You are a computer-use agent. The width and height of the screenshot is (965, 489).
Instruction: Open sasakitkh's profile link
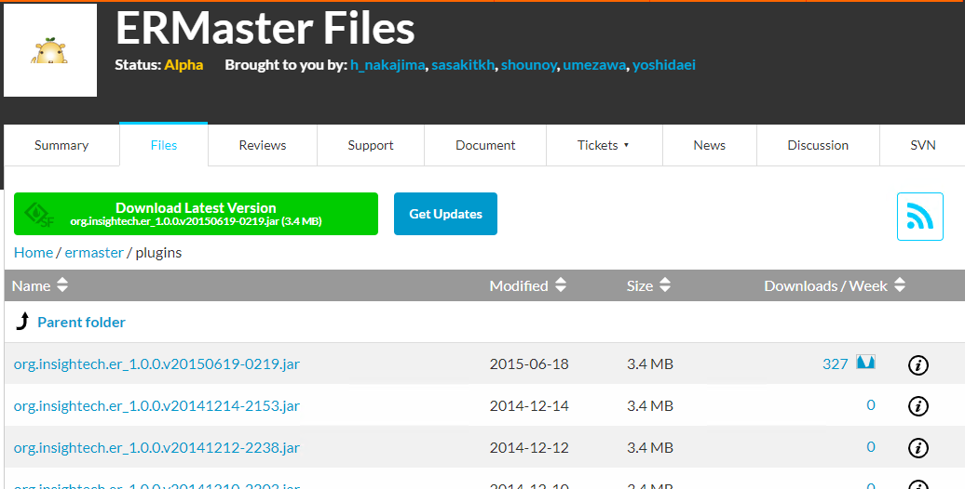coord(463,65)
